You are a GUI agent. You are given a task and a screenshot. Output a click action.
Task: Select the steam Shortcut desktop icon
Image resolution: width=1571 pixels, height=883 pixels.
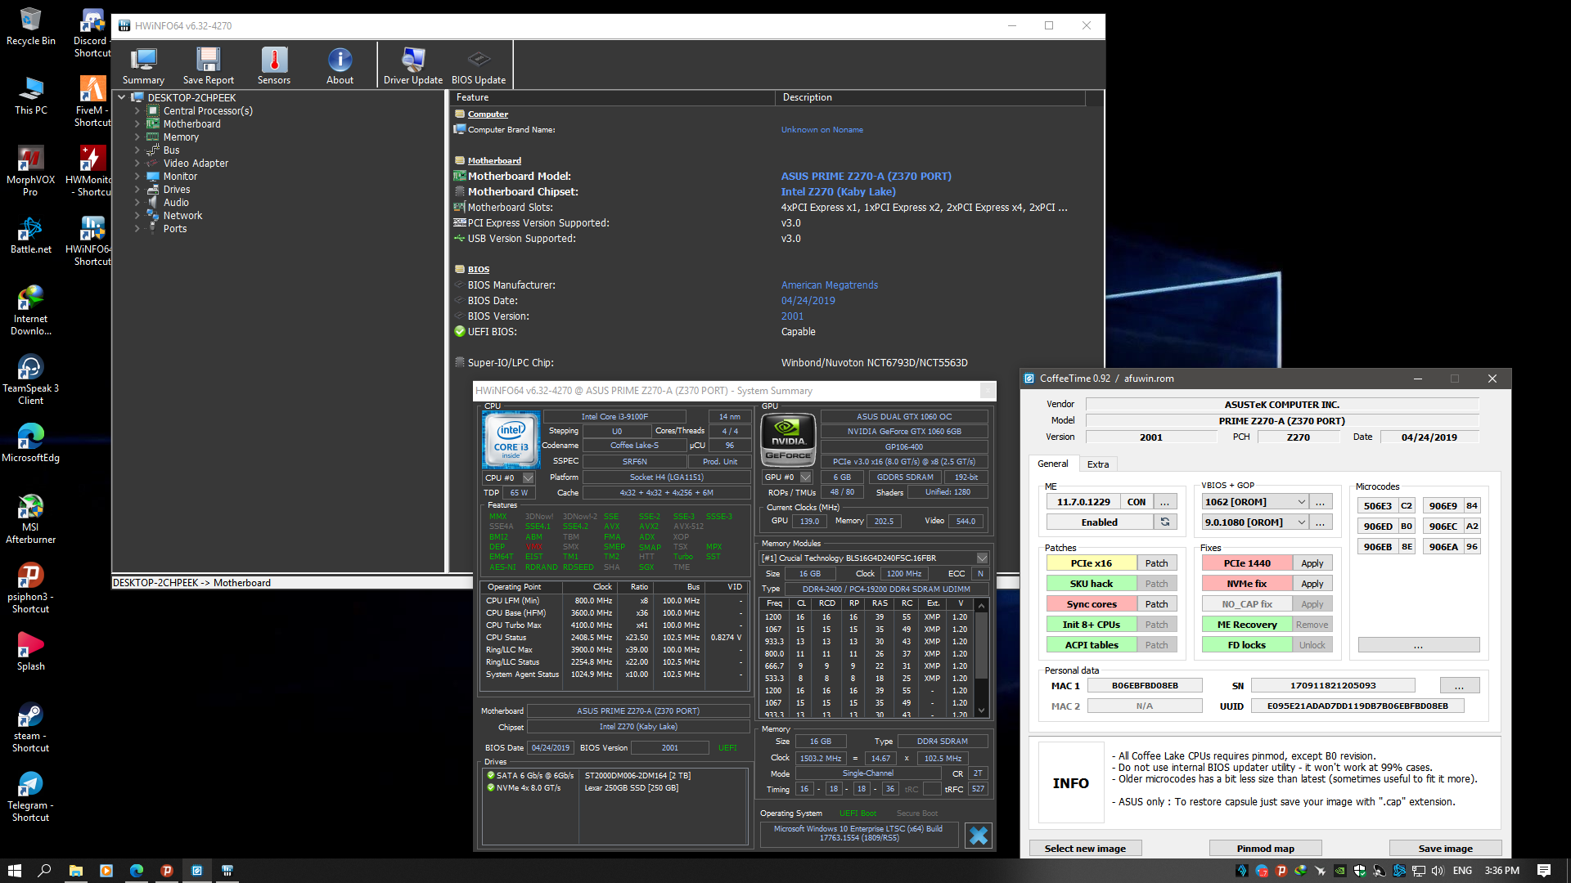pyautogui.click(x=31, y=727)
